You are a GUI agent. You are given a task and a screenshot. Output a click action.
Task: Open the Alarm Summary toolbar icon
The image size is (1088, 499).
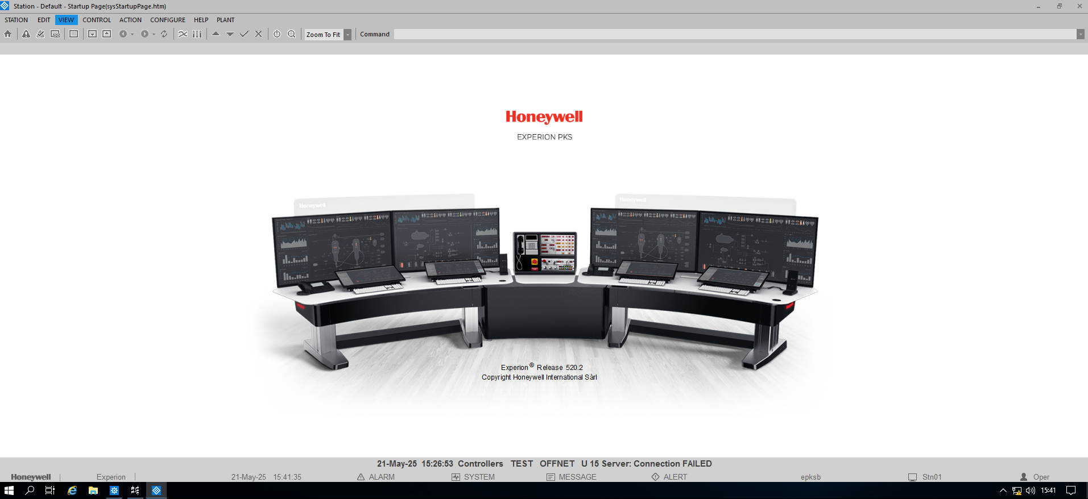coord(26,34)
